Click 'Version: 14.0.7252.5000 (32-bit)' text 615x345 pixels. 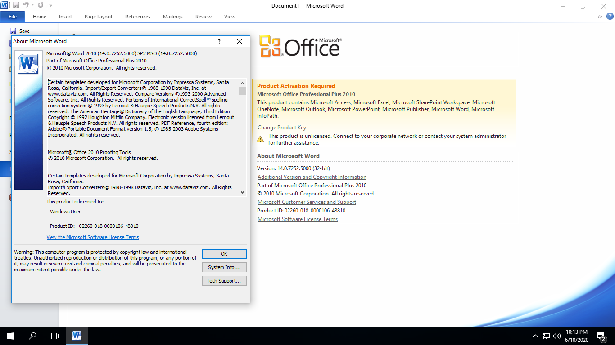[294, 168]
